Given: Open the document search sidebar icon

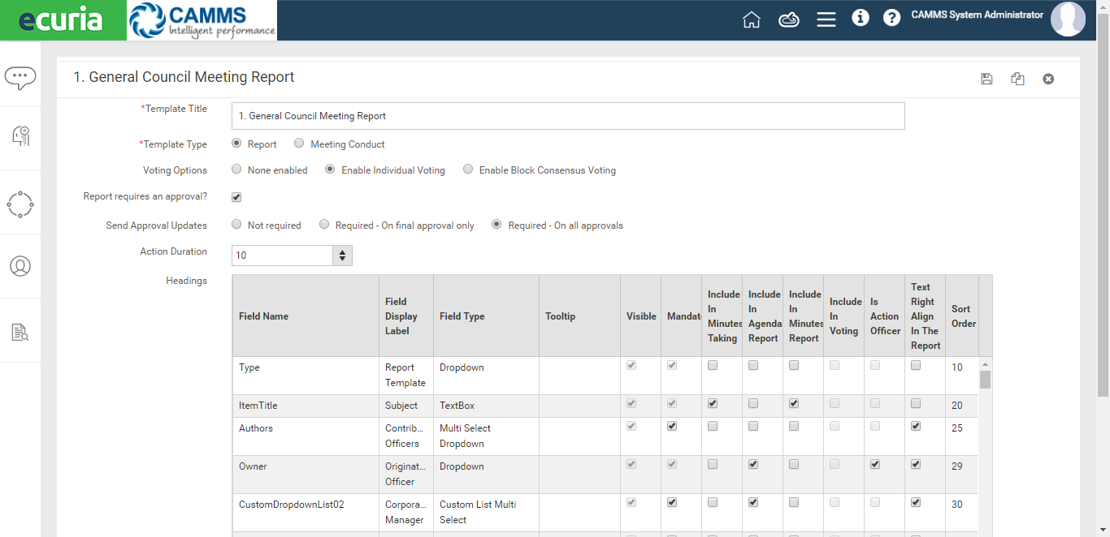Looking at the screenshot, I should tap(20, 331).
